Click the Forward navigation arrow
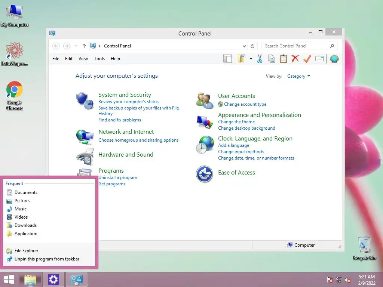 [67, 46]
